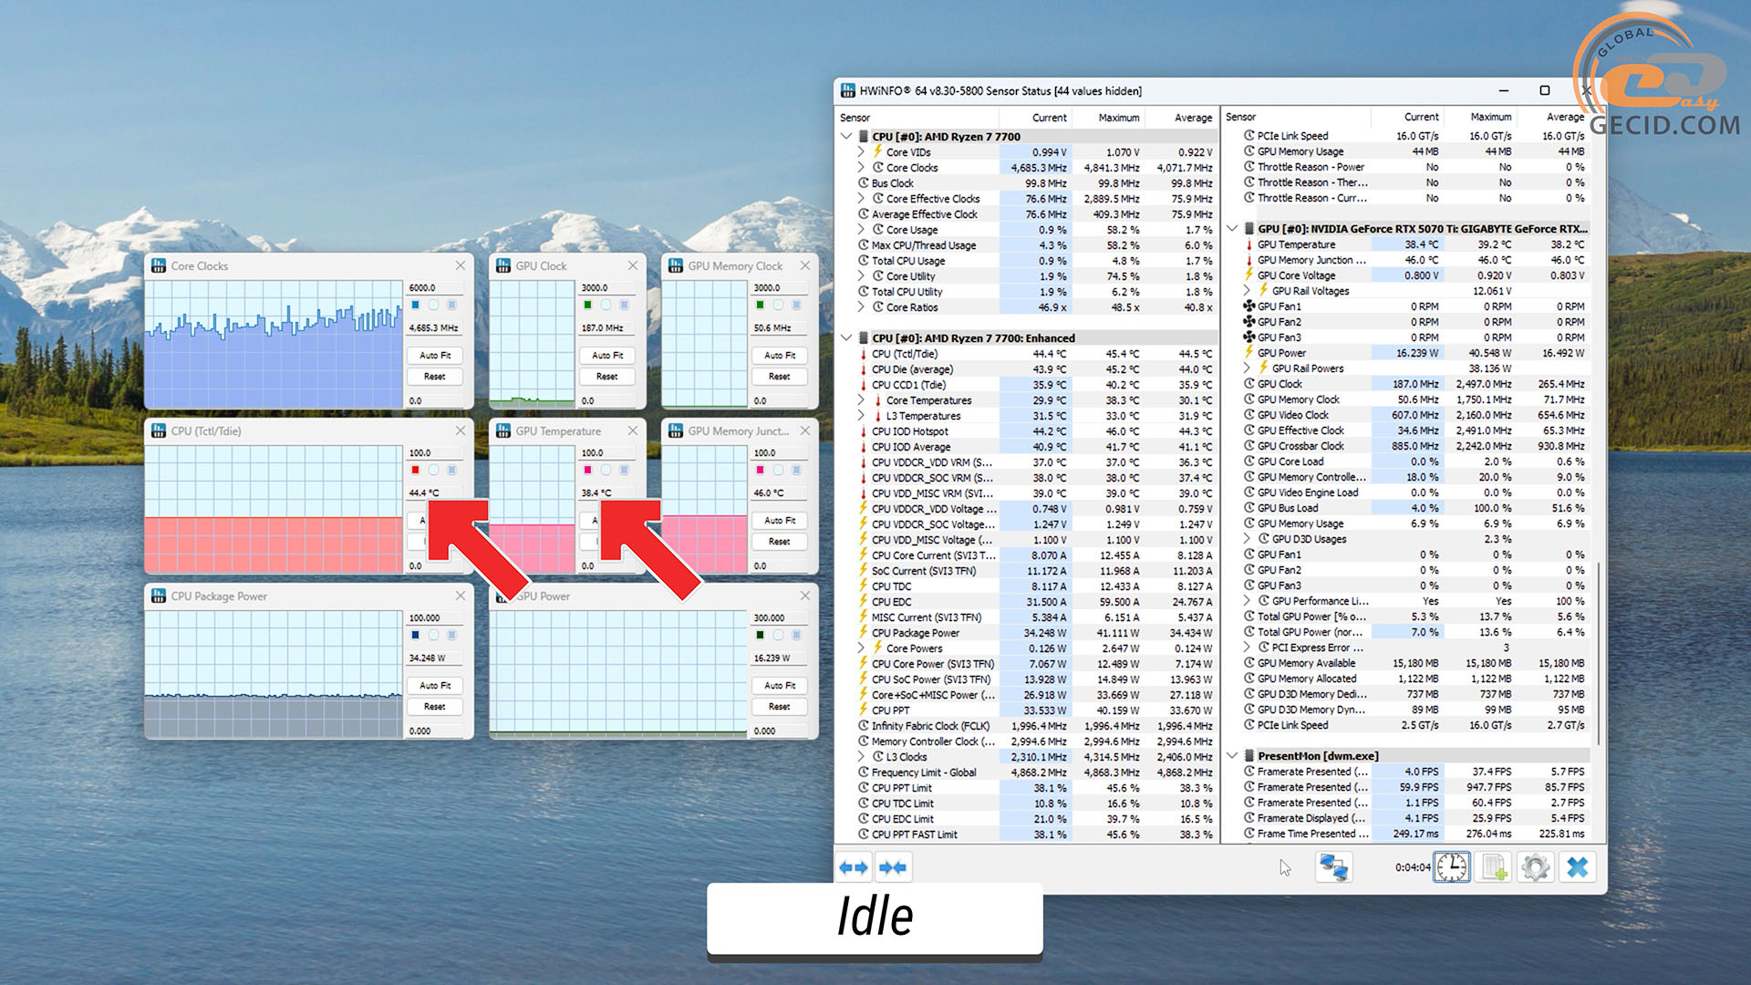Expand the Core Temperatures row
The width and height of the screenshot is (1751, 985).
[x=861, y=400]
